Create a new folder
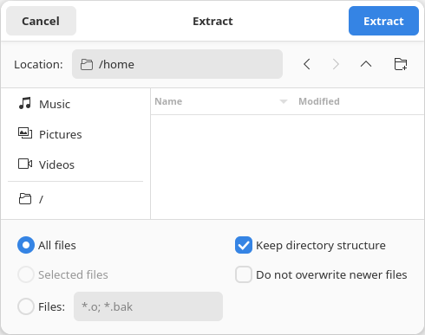Viewport: 425px width, 335px height. pyautogui.click(x=401, y=64)
